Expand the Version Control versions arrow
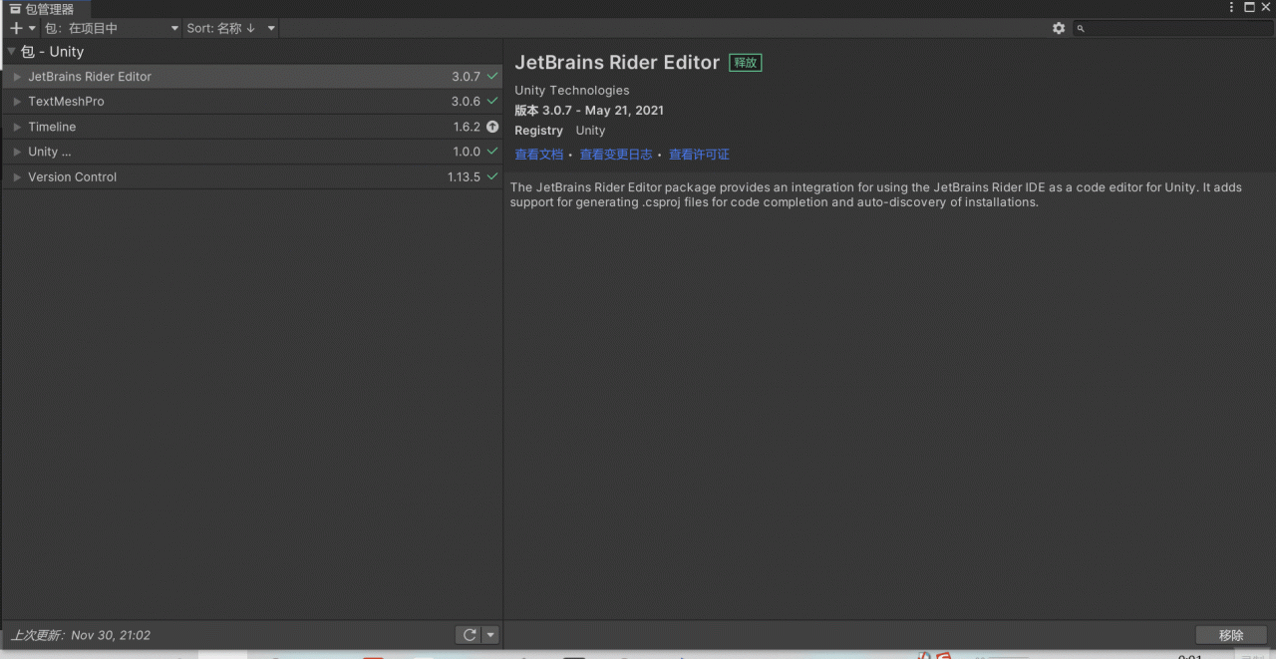This screenshot has height=659, width=1276. pos(17,176)
